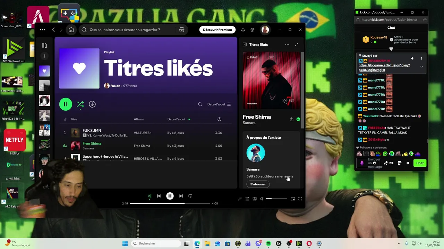
Task: Select the FUK SUMN track row
Action: pos(146,133)
